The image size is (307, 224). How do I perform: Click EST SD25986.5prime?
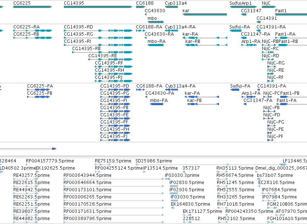[x=154, y=161]
